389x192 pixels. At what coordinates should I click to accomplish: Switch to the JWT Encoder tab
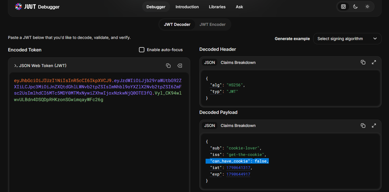tap(212, 24)
